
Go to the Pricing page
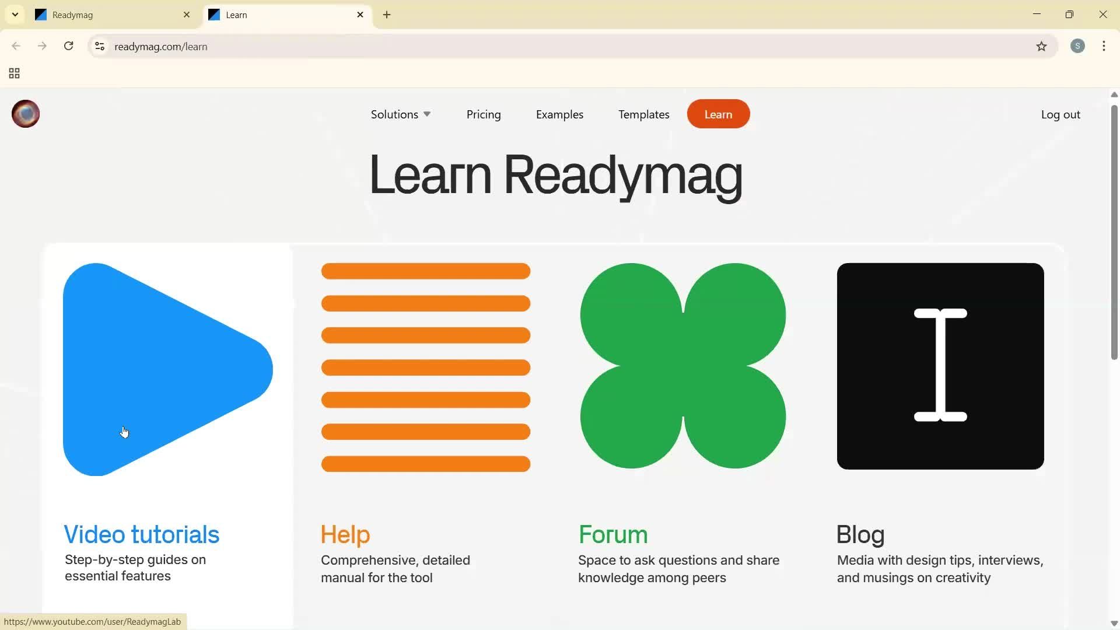483,114
